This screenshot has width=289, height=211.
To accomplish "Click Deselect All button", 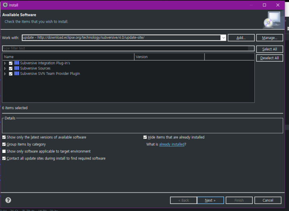I will click(270, 58).
